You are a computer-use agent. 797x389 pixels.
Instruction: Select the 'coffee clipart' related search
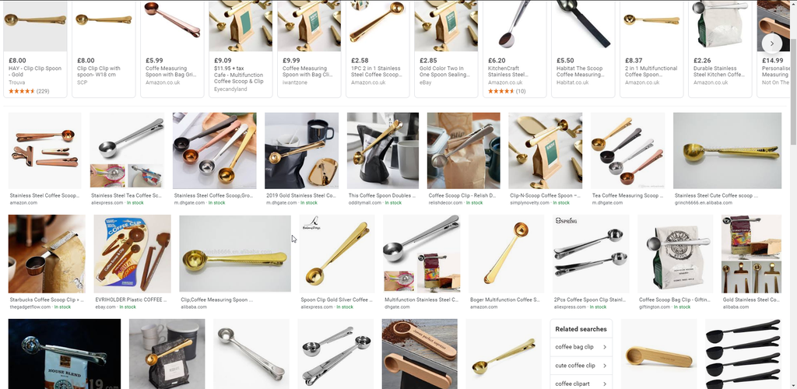click(x=581, y=384)
